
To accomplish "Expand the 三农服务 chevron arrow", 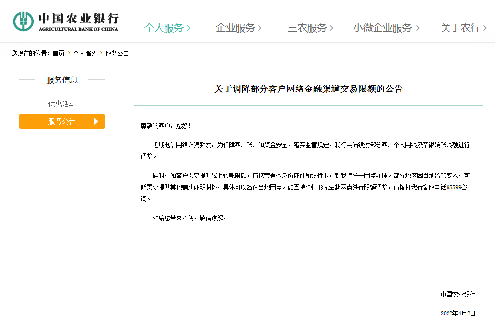I will click(331, 28).
